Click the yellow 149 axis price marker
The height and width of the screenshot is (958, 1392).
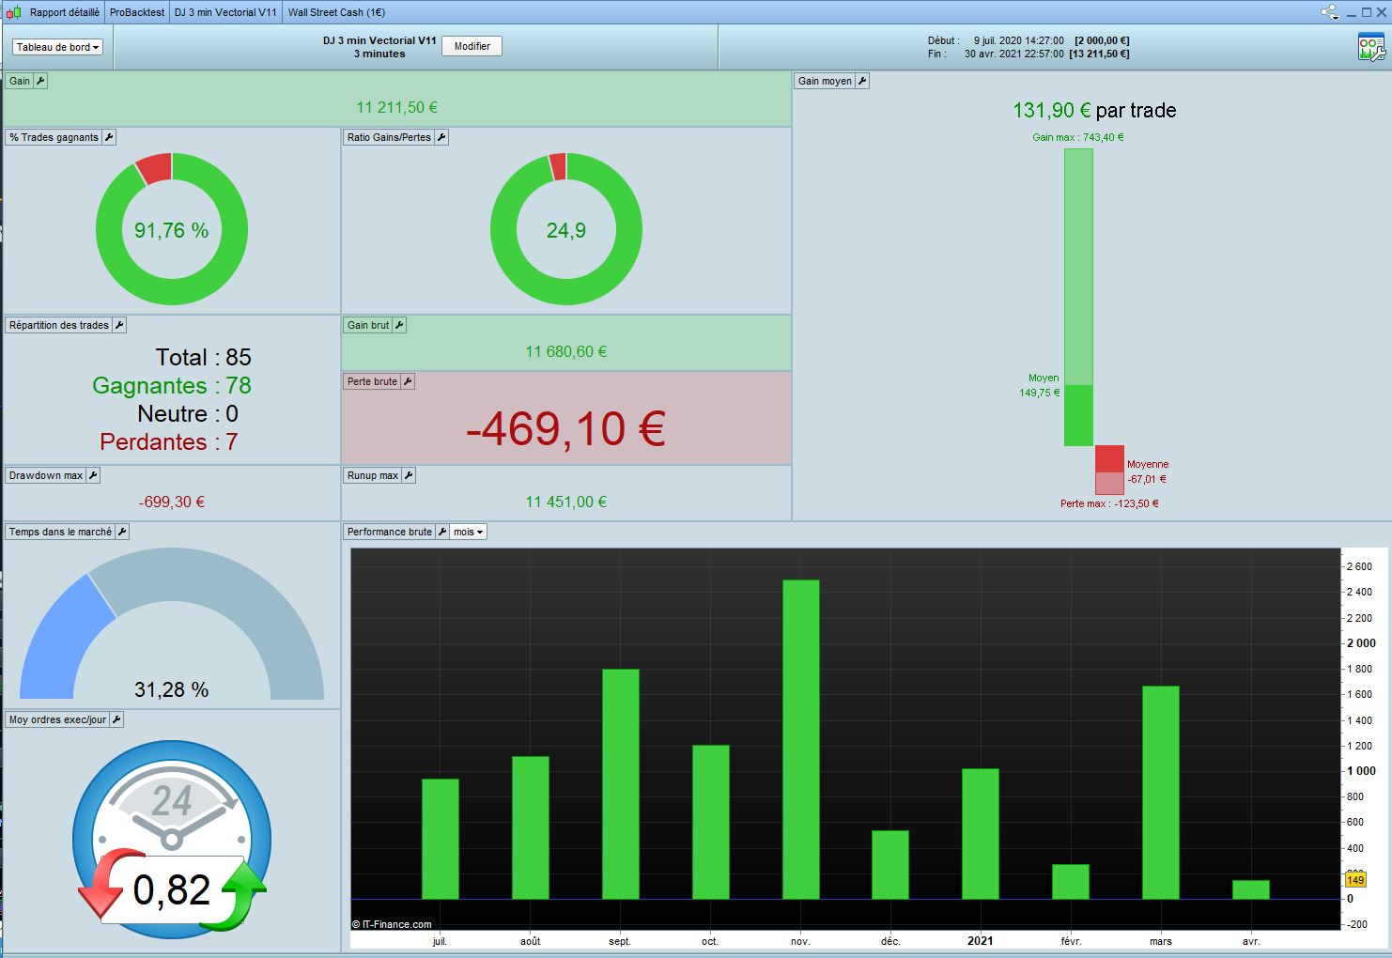pos(1355,880)
